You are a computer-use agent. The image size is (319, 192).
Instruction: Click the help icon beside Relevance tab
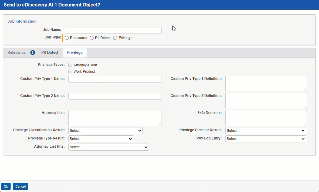pyautogui.click(x=32, y=52)
